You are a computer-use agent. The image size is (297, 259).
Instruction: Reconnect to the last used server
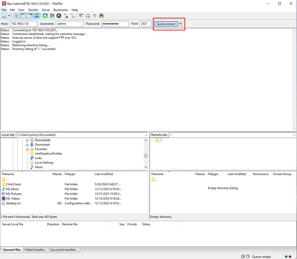[x=72, y=16]
